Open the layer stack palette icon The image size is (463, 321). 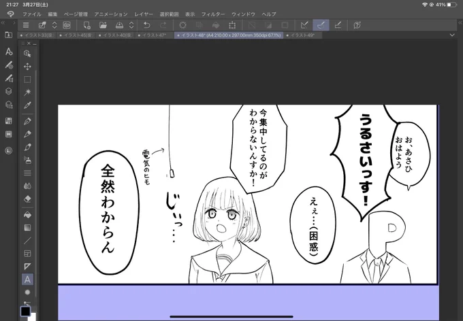pos(9,91)
